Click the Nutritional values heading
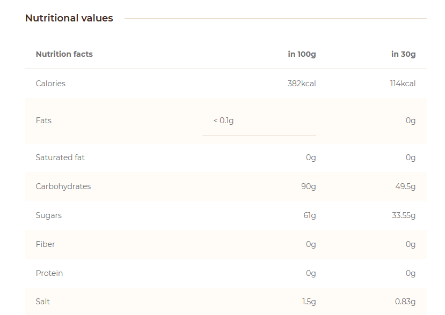445x315 pixels. click(69, 18)
